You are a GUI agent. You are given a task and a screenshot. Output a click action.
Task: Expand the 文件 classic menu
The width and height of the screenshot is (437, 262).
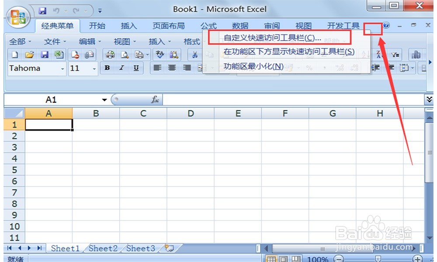point(55,41)
